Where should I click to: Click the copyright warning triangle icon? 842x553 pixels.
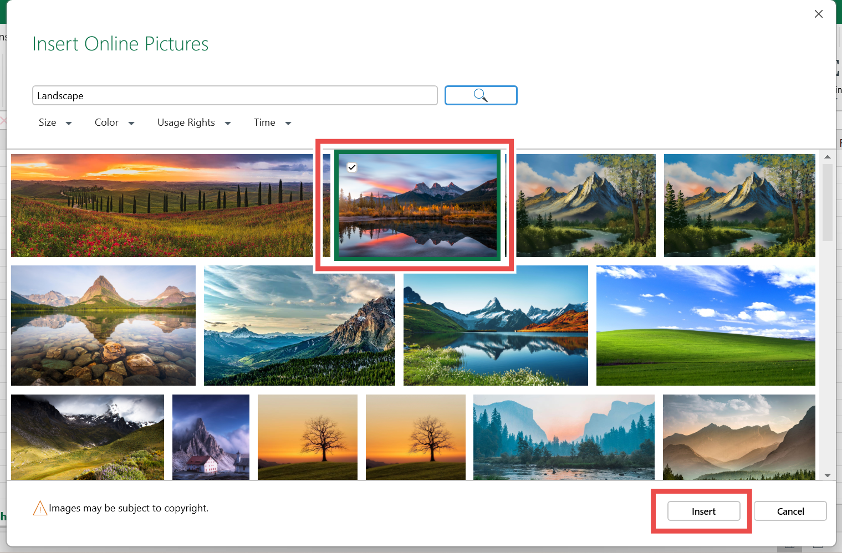[40, 508]
